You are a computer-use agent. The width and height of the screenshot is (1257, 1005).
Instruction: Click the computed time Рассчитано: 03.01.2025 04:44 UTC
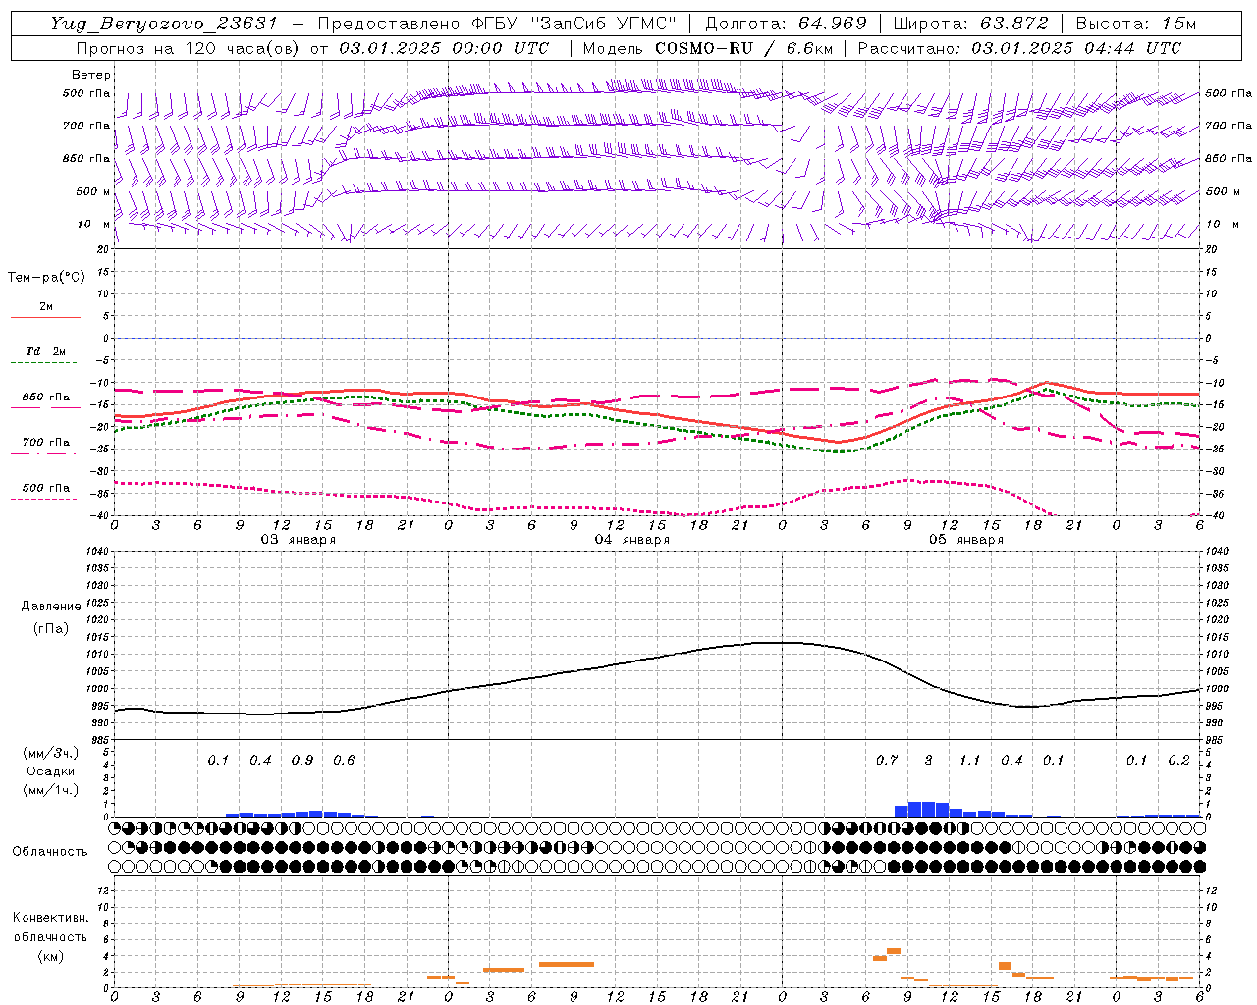(1019, 48)
